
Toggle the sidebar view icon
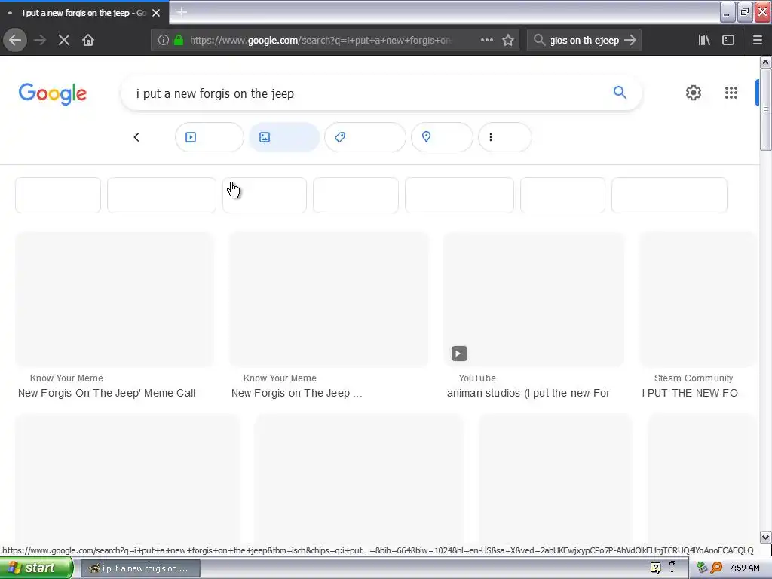[x=728, y=41]
